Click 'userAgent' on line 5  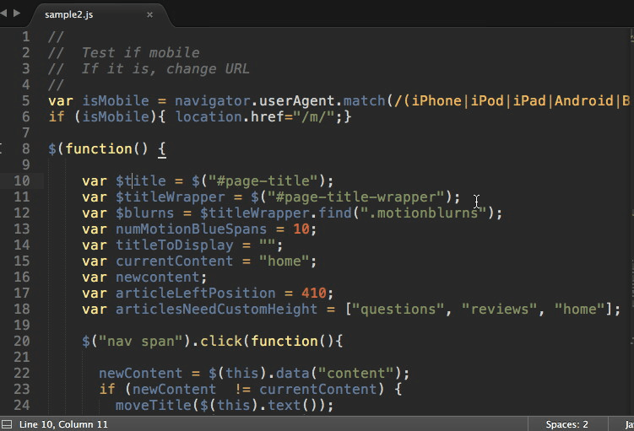297,100
